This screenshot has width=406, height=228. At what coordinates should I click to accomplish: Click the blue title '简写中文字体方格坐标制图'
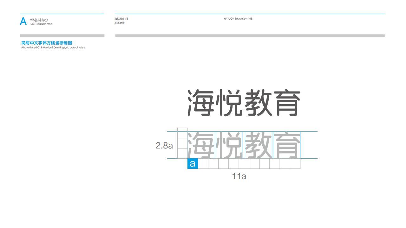point(47,43)
